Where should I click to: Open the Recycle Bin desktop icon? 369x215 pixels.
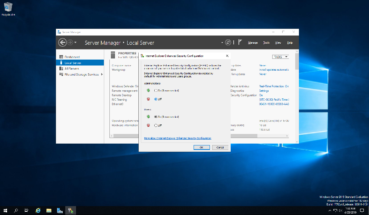coord(8,9)
